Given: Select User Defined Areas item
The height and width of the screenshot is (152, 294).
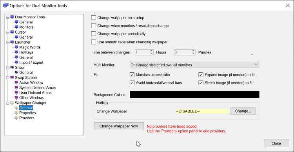Looking at the screenshot, I should tap(35, 93).
